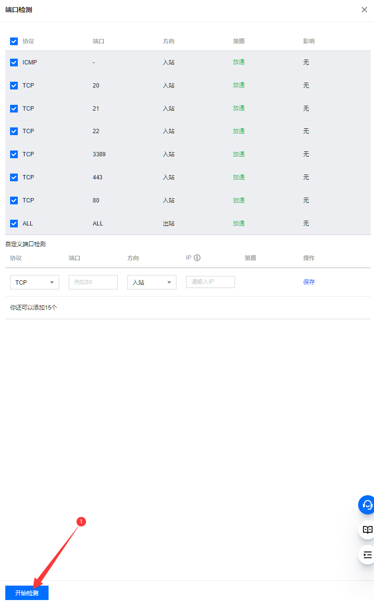Screen dimensions: 374x601
Task: Click the list menu floating icon
Action: tap(367, 555)
